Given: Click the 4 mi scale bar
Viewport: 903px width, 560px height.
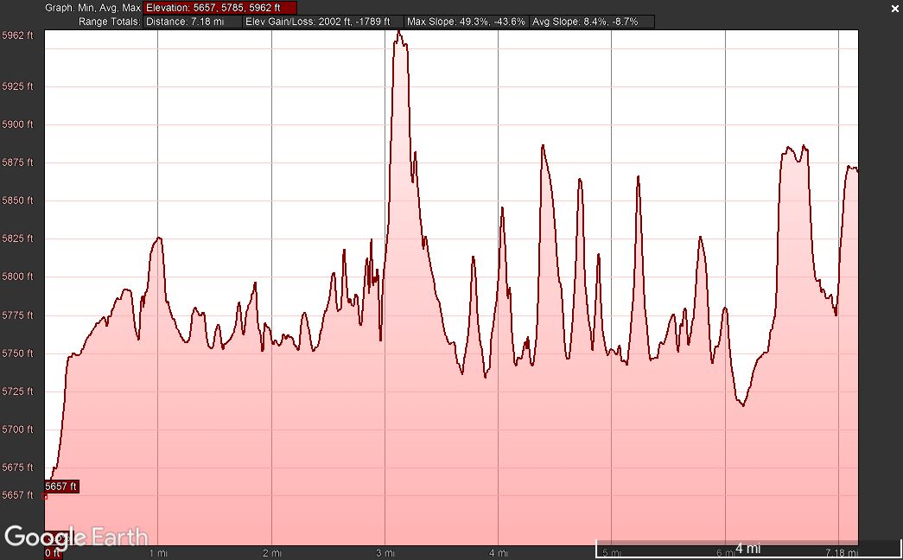Looking at the screenshot, I should coord(747,549).
